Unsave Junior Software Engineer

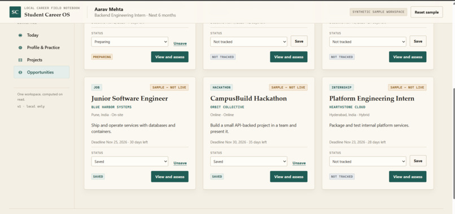[x=180, y=163]
